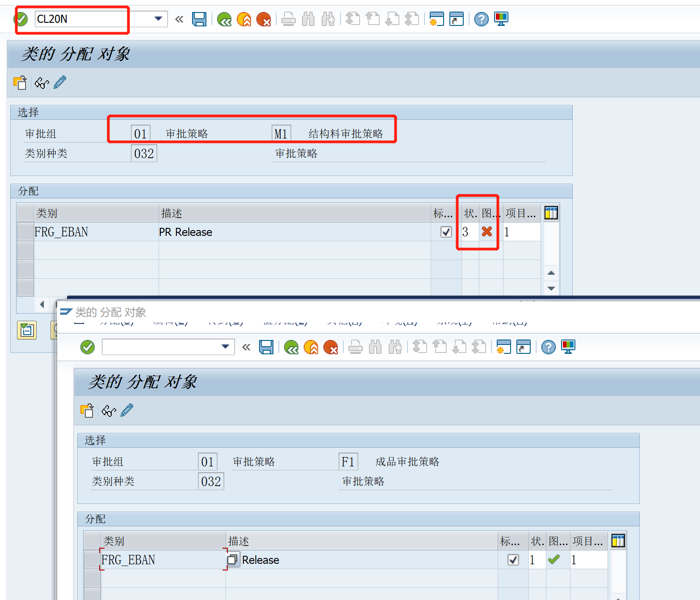Screen dimensions: 700x600
Task: Click the green Back arrow icon
Action: [224, 19]
